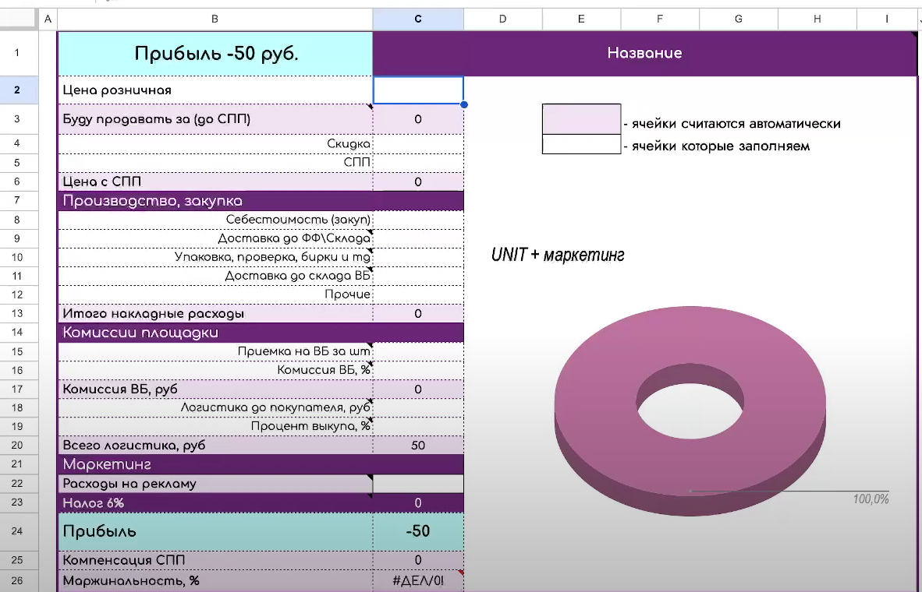Select the -50 profit value cell
Image resolution: width=922 pixels, height=592 pixels.
[418, 531]
